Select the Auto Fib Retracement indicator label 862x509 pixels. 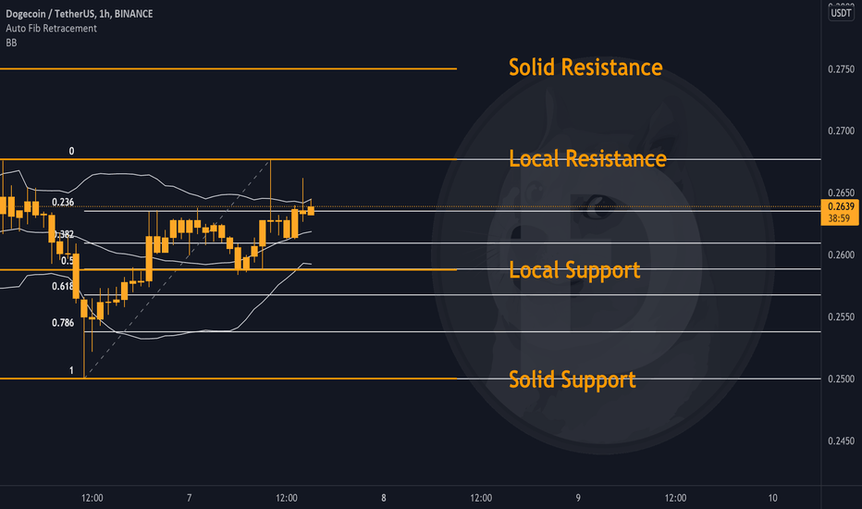[x=51, y=28]
